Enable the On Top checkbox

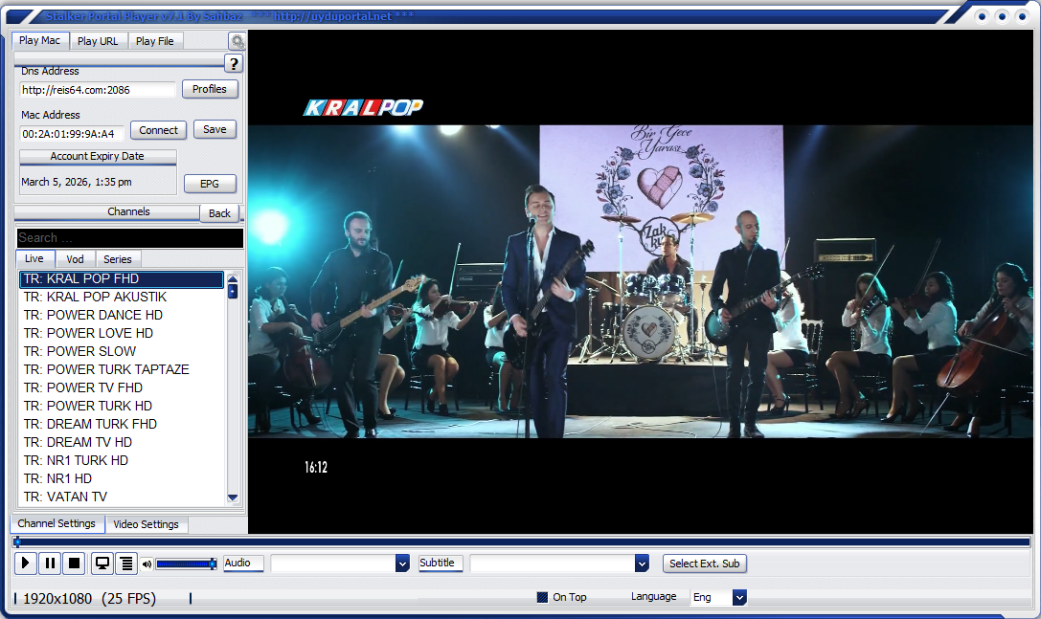(542, 597)
